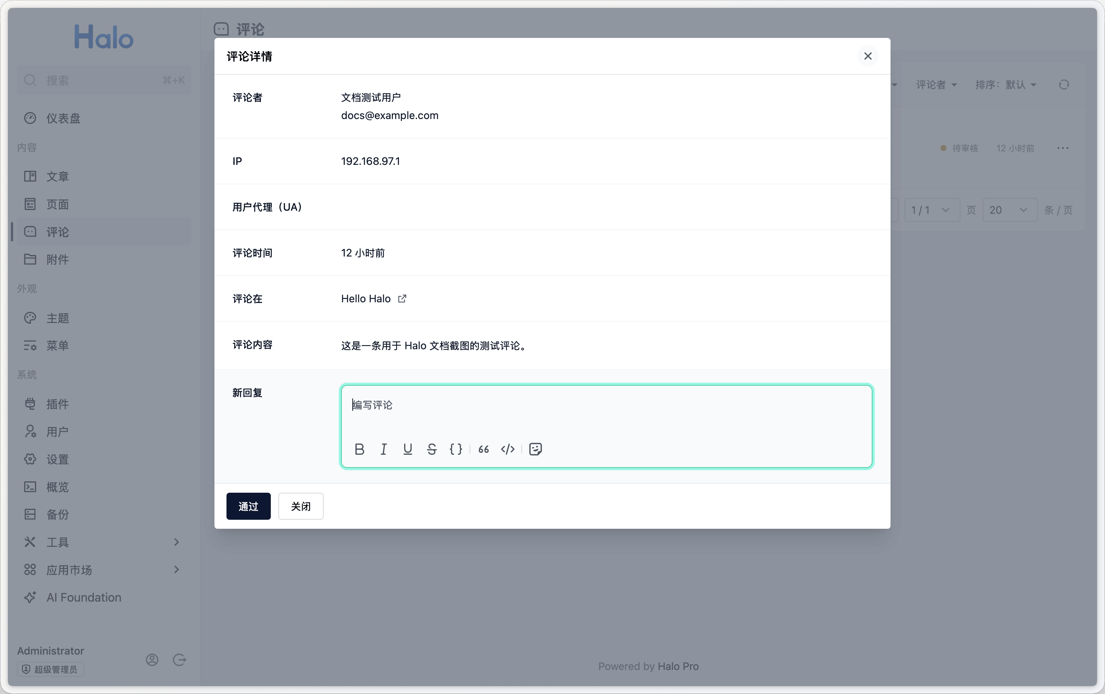Insert code block in reply editor
Image resolution: width=1105 pixels, height=694 pixels.
click(x=507, y=449)
